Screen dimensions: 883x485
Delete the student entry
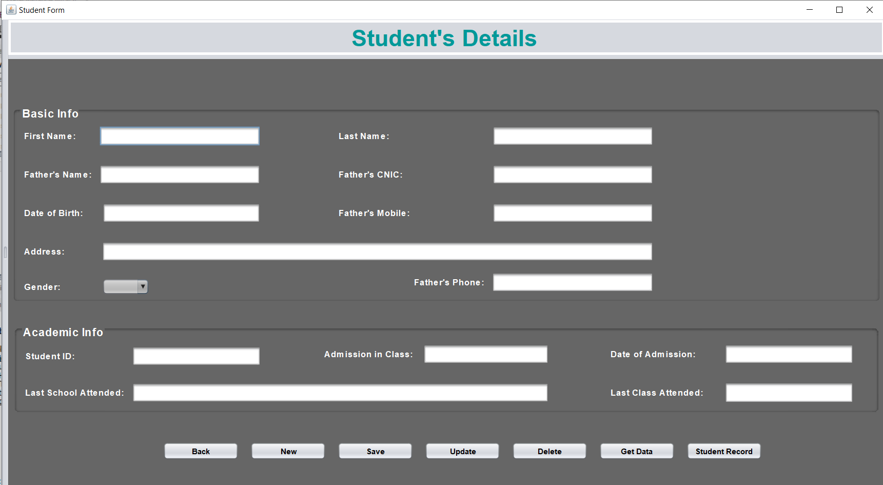point(550,451)
